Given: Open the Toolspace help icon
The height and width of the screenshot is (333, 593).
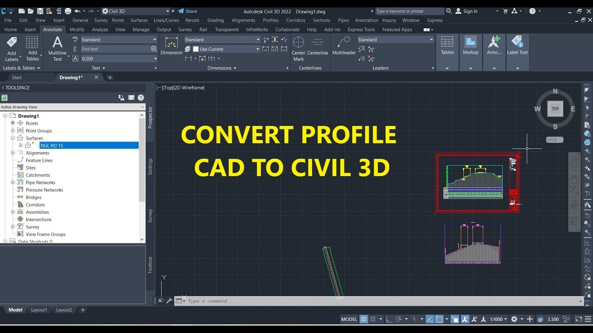Looking at the screenshot, I should [141, 98].
